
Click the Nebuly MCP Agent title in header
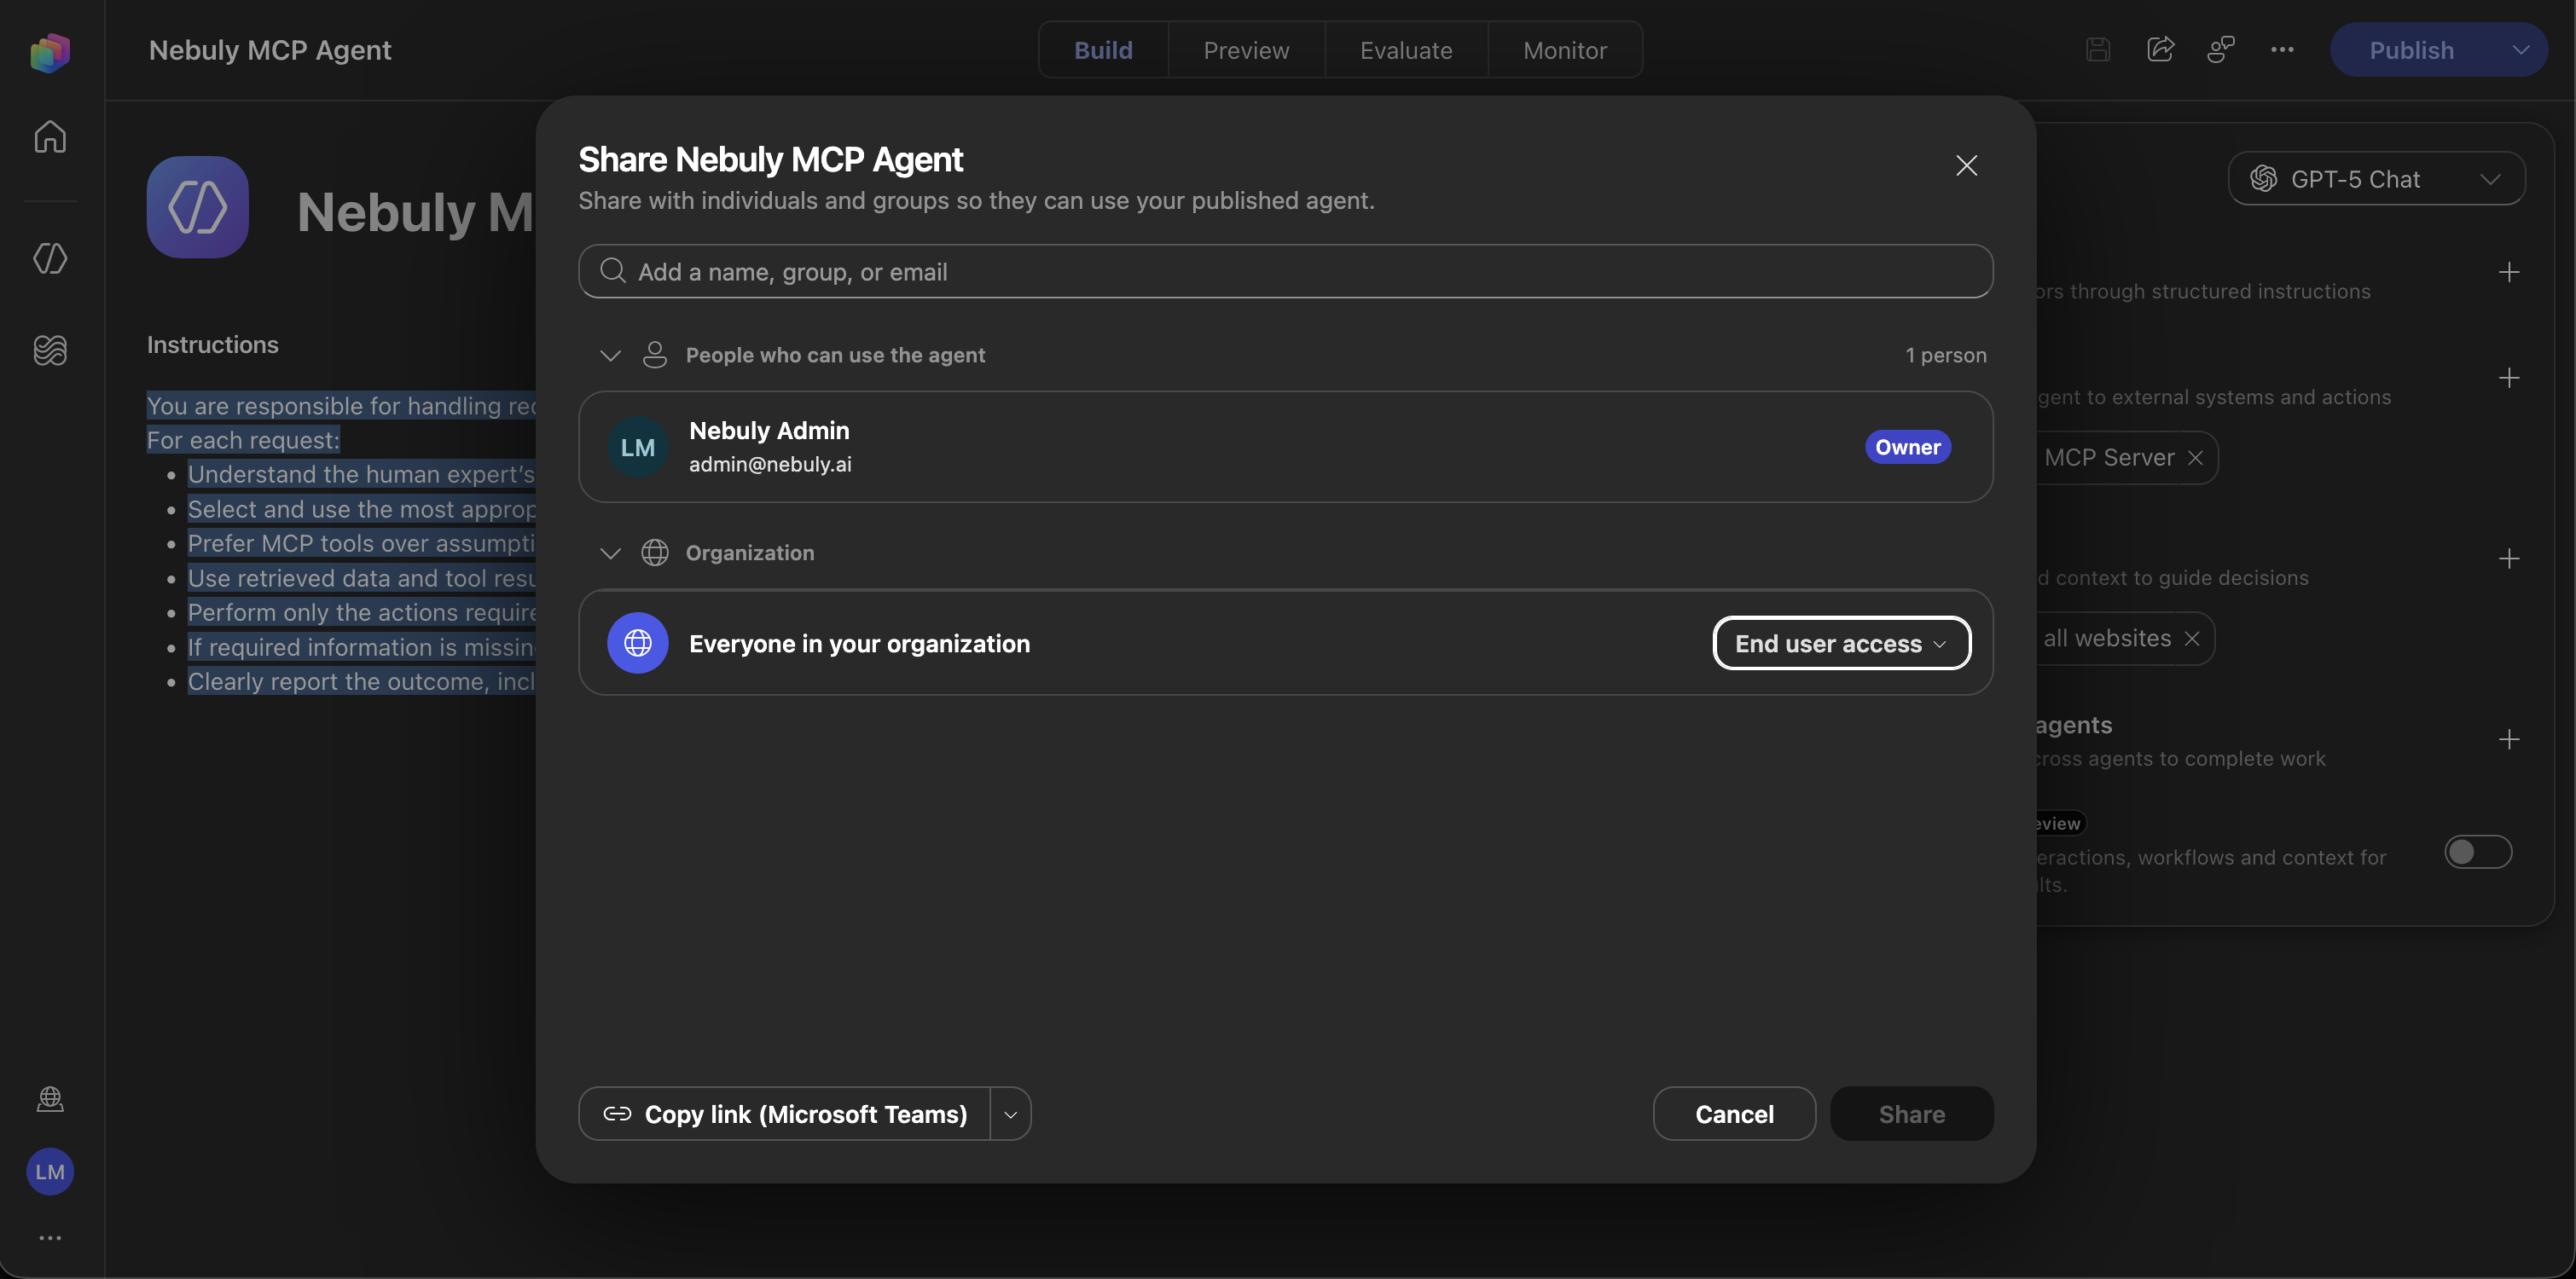[x=270, y=50]
